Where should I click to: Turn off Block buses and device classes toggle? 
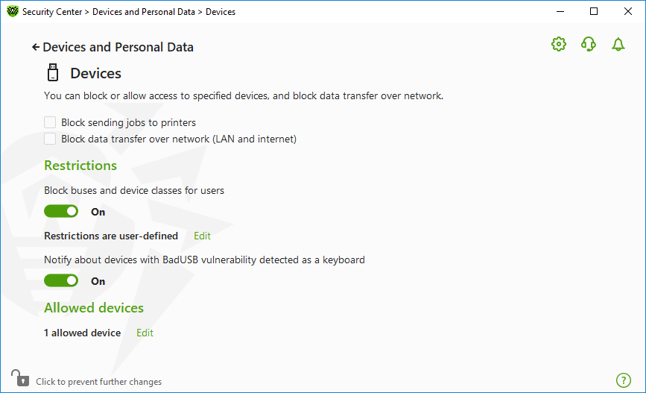point(61,212)
